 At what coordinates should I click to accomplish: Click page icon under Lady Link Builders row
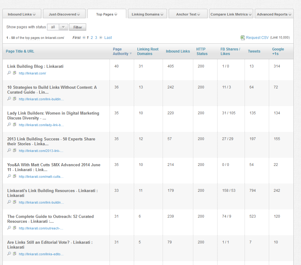15,125
